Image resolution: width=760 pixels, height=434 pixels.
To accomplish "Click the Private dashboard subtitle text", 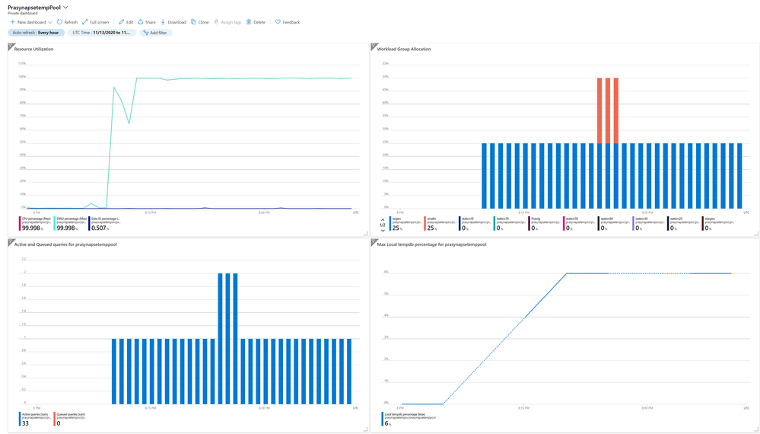I will point(22,13).
